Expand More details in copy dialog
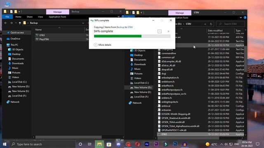264x148 pixels. coord(103,45)
